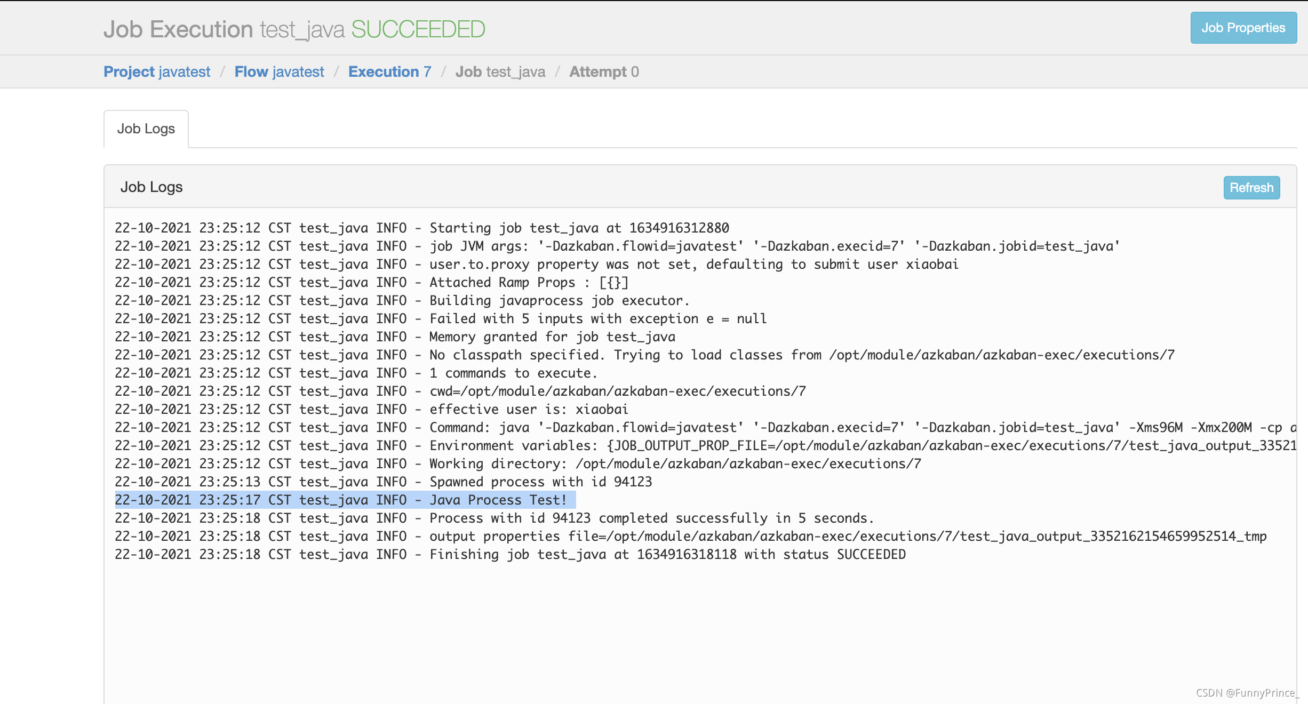Click the 'output properties file' log line
The height and width of the screenshot is (704, 1308).
[x=691, y=537]
